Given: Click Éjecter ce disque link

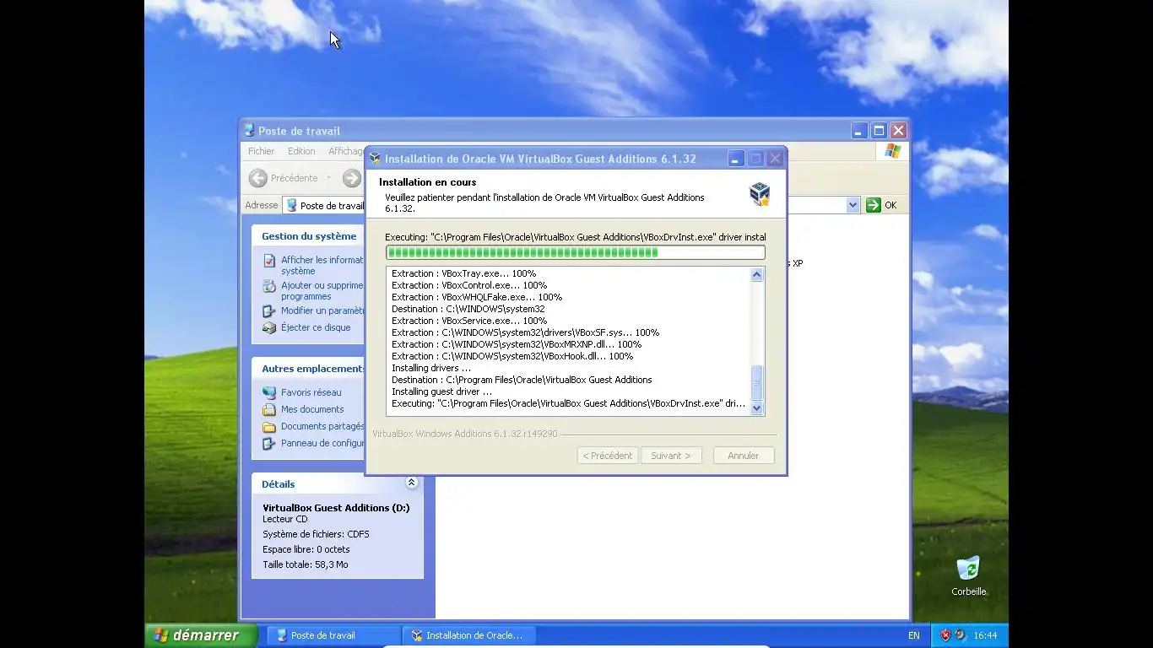Looking at the screenshot, I should coord(316,327).
